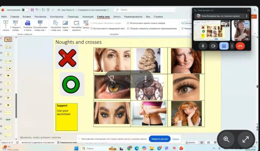This screenshot has height=151, width=260.
Task: Click 'Закрыть доступ' stop sharing button
Action: [160, 139]
